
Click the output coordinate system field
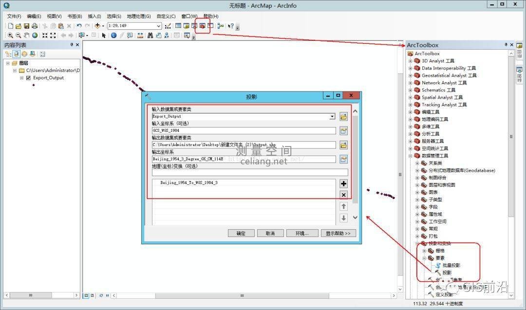(244, 159)
